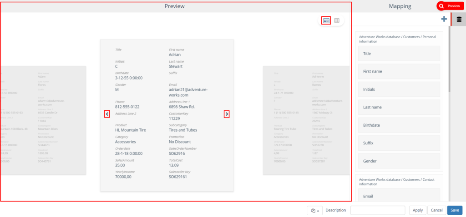Click the red Preview search button

point(450,6)
